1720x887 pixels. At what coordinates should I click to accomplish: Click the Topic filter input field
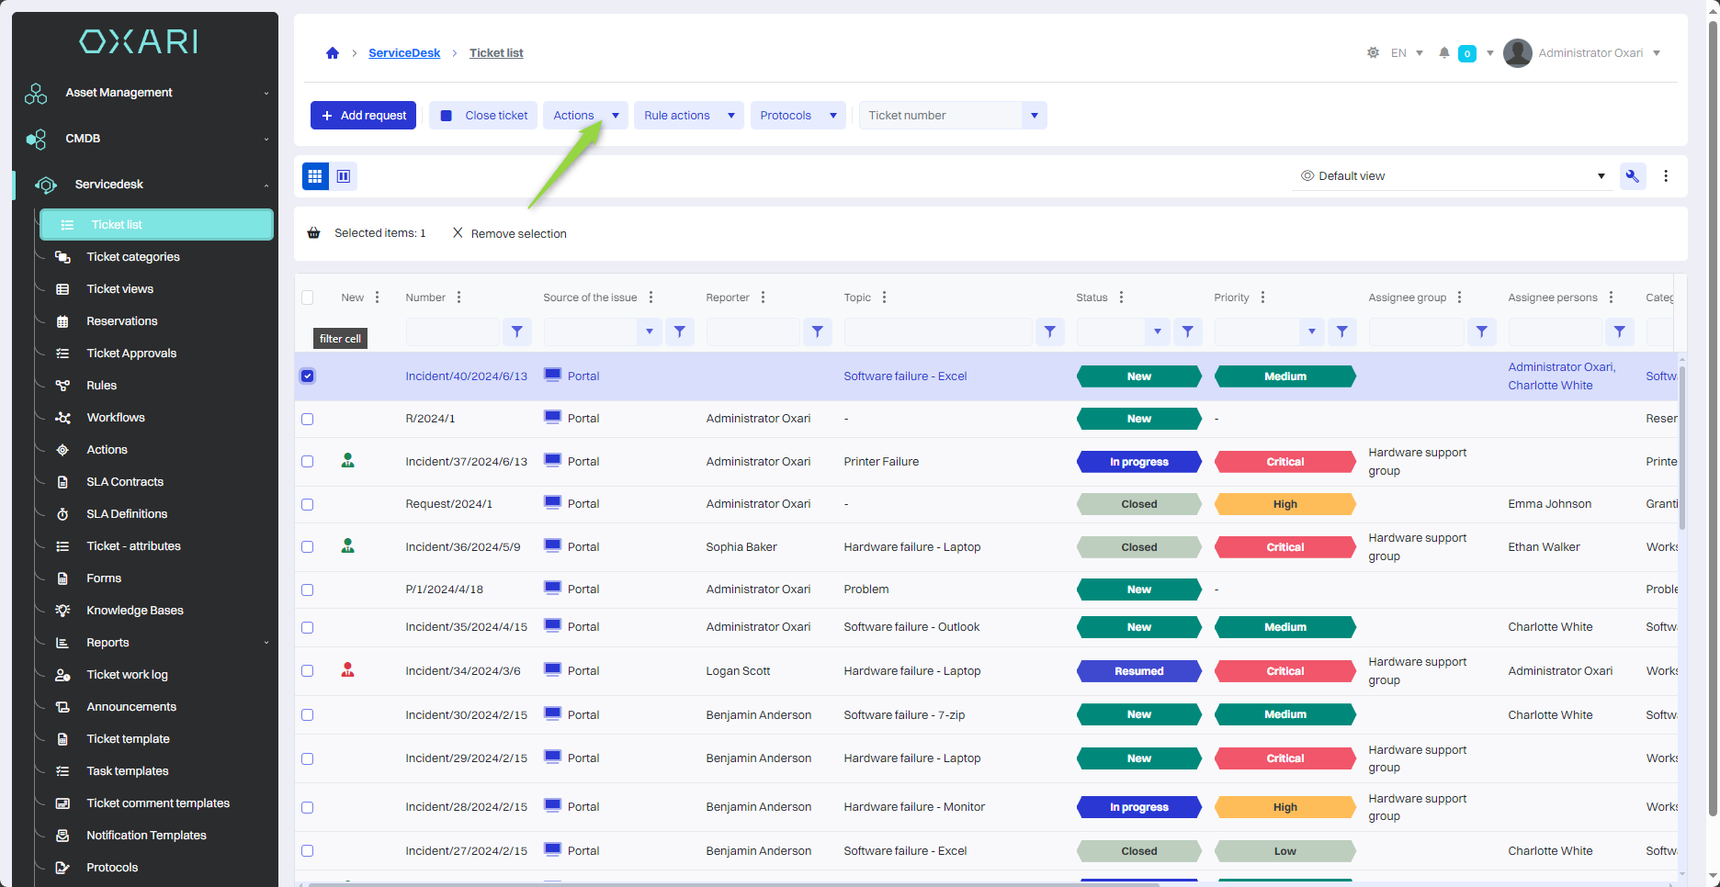[x=937, y=331]
